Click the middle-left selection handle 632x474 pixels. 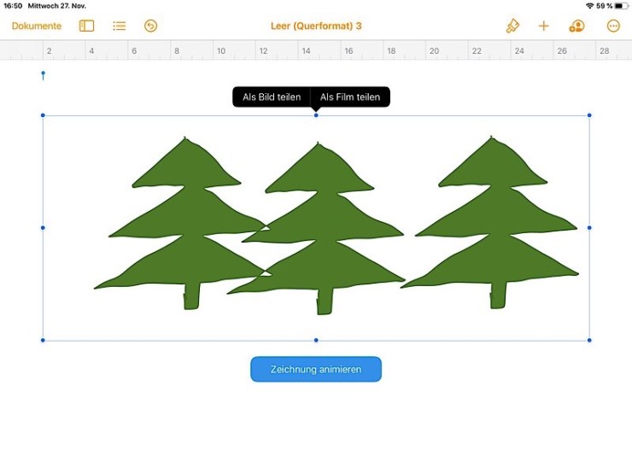(x=43, y=227)
